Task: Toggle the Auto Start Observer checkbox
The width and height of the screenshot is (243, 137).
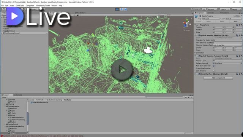Action: tap(213, 66)
